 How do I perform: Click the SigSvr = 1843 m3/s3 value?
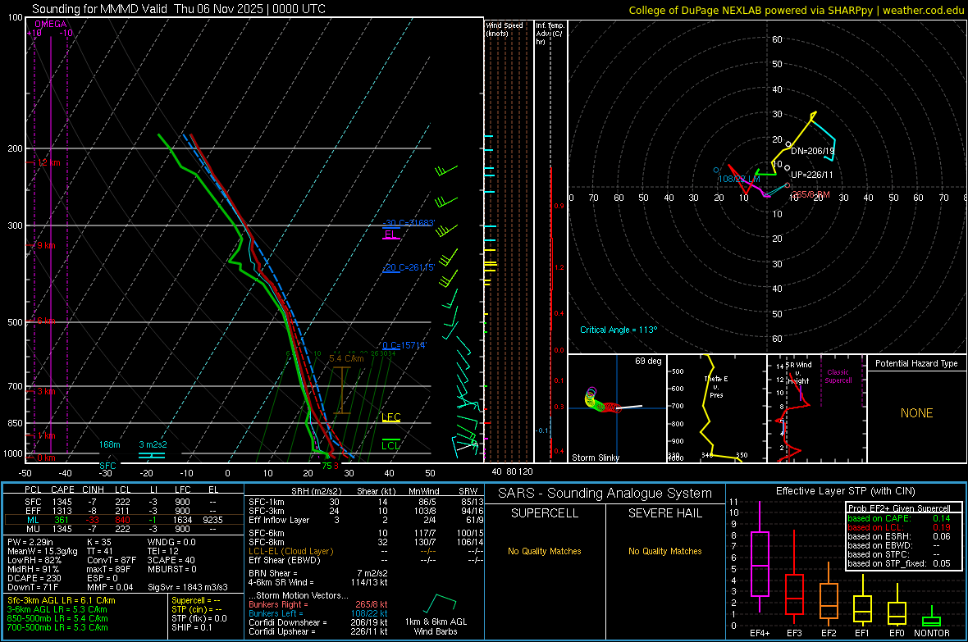point(188,587)
